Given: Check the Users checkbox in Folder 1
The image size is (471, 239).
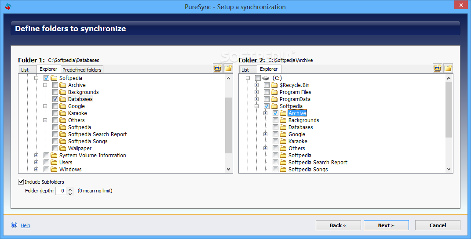Looking at the screenshot, I should coord(46,163).
